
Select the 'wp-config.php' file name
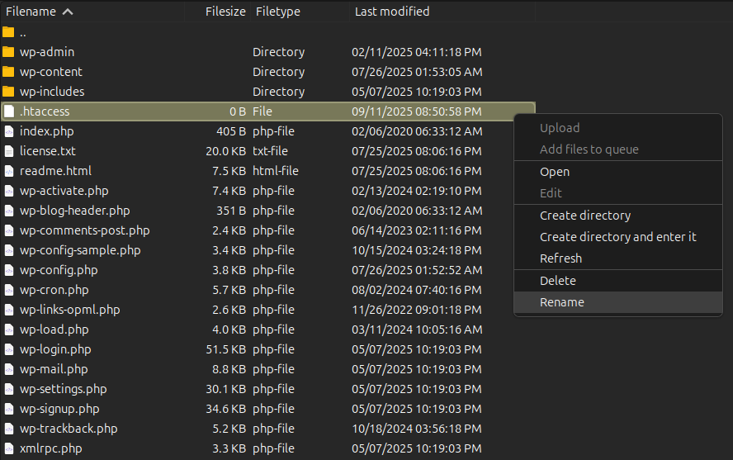59,270
